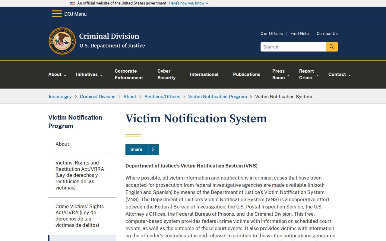Image resolution: width=386 pixels, height=241 pixels.
Task: Click the Criminal Division site title
Action: pyautogui.click(x=109, y=36)
